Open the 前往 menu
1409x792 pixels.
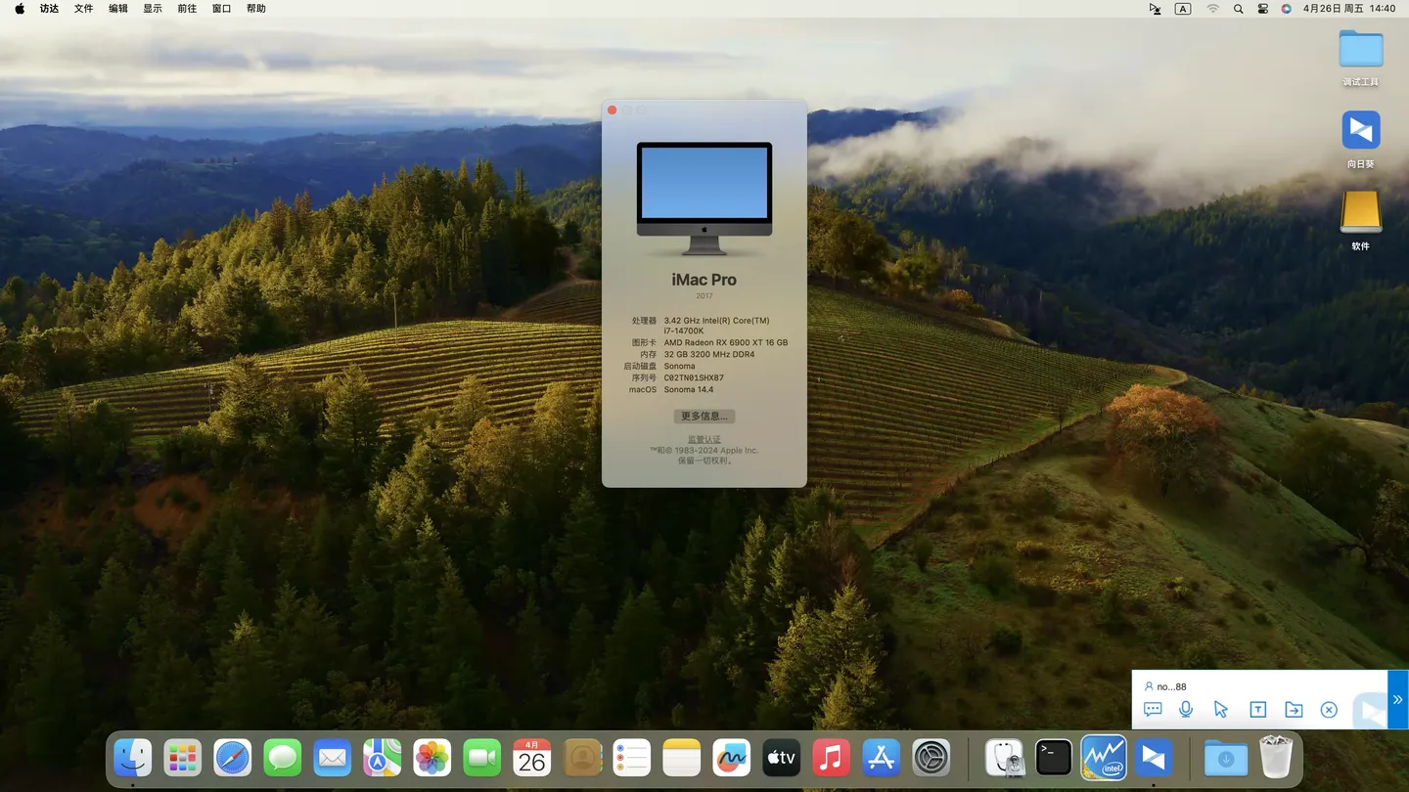click(x=187, y=9)
